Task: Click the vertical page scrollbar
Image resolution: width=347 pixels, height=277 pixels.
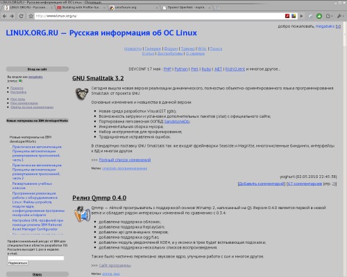Action: [345, 148]
